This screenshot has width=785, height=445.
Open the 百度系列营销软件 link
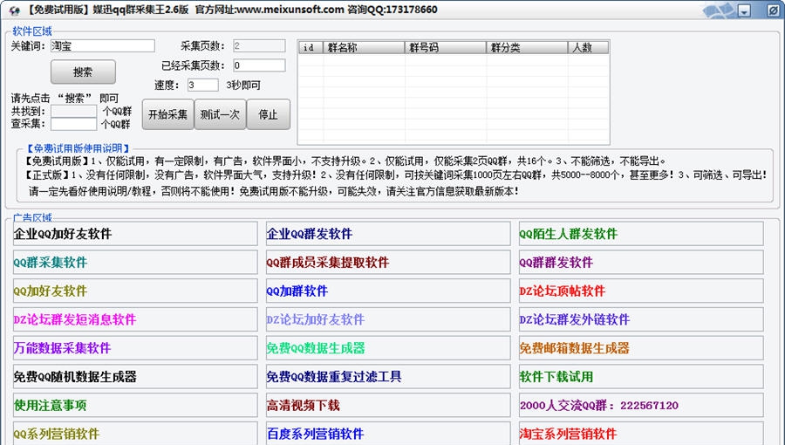(388, 433)
